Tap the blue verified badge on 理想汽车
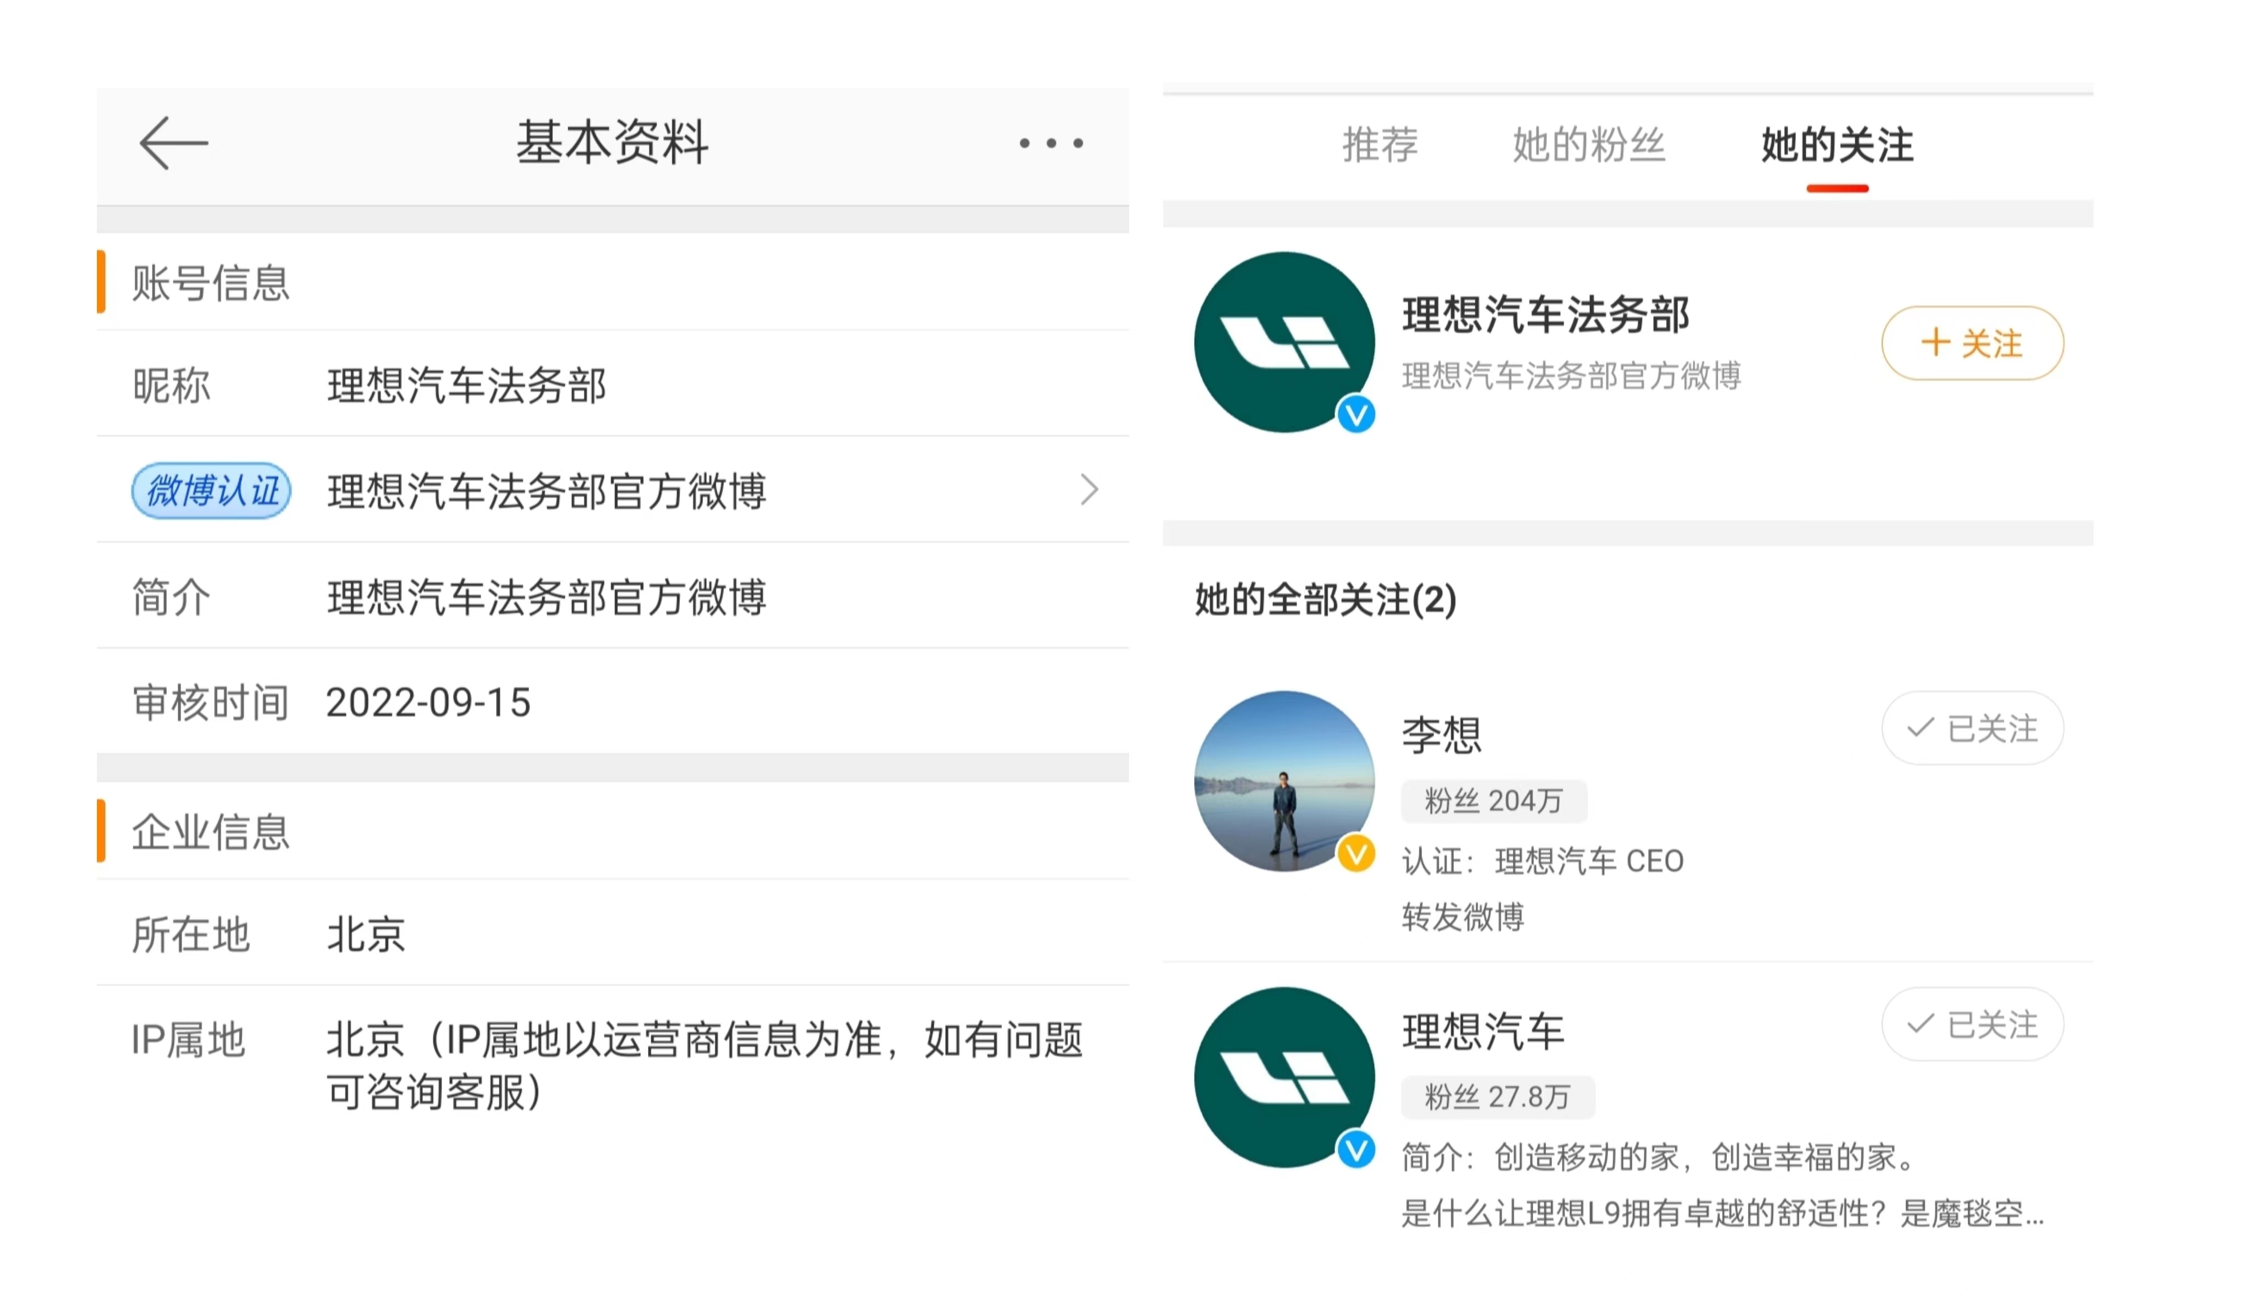Image resolution: width=2255 pixels, height=1300 pixels. point(1355,1149)
